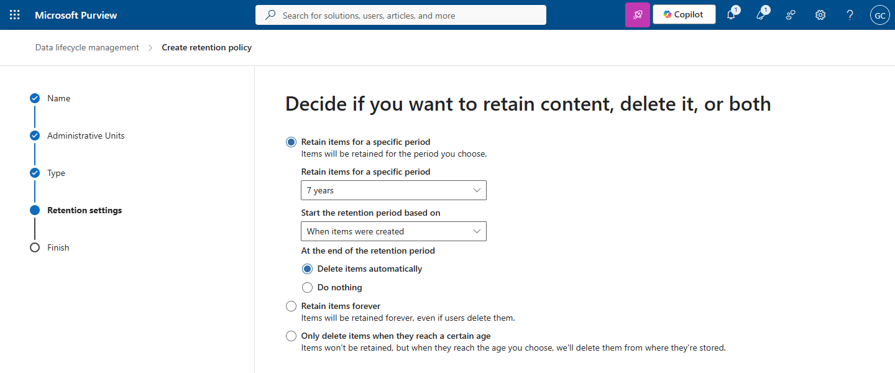Open the GC account avatar
Viewport: 895px width, 373px height.
(879, 15)
